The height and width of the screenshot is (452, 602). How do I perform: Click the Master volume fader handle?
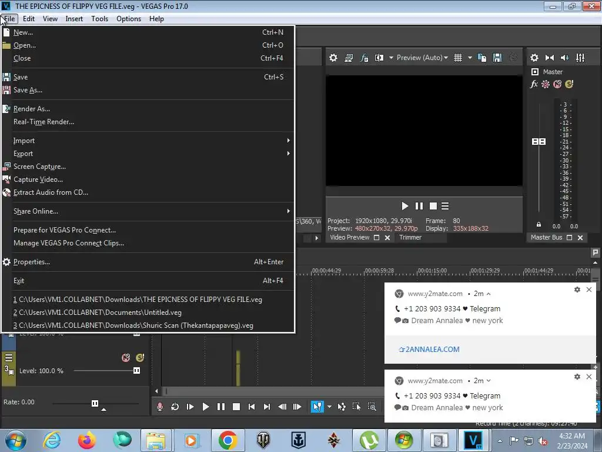539,142
